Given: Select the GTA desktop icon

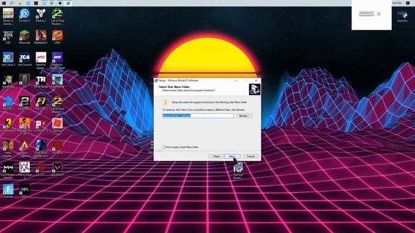Looking at the screenshot, I should pyautogui.click(x=8, y=38).
